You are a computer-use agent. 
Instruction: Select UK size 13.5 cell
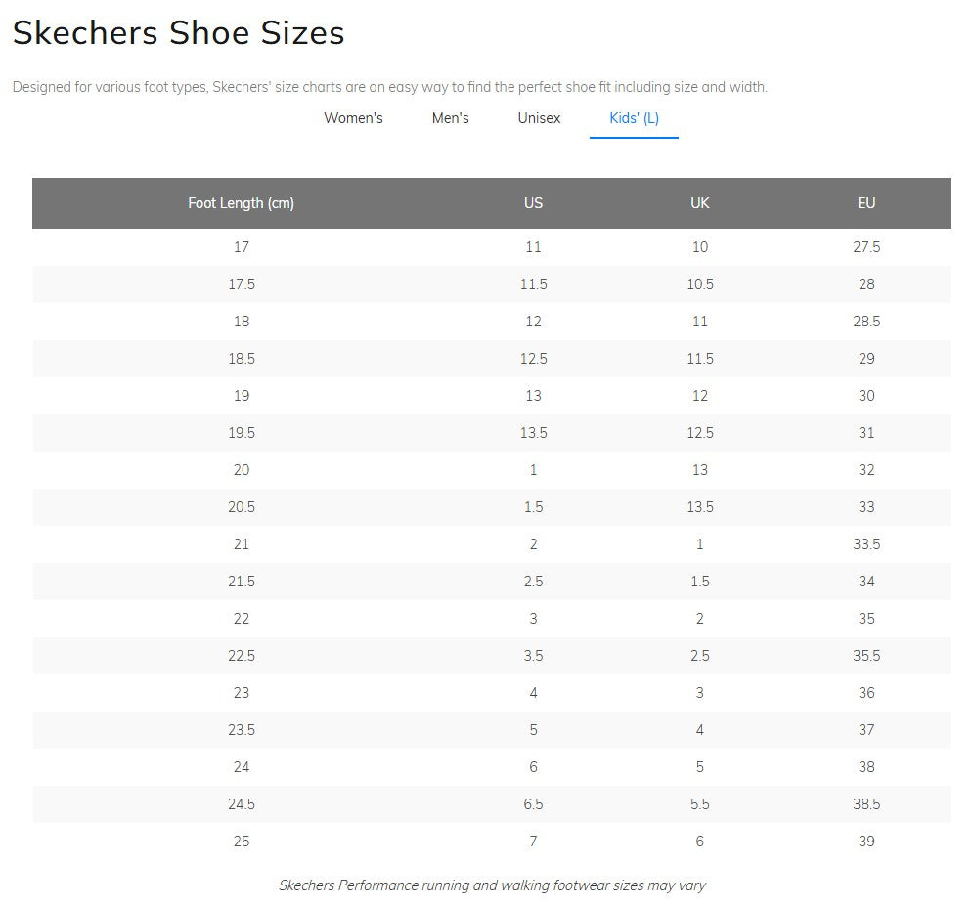click(699, 507)
